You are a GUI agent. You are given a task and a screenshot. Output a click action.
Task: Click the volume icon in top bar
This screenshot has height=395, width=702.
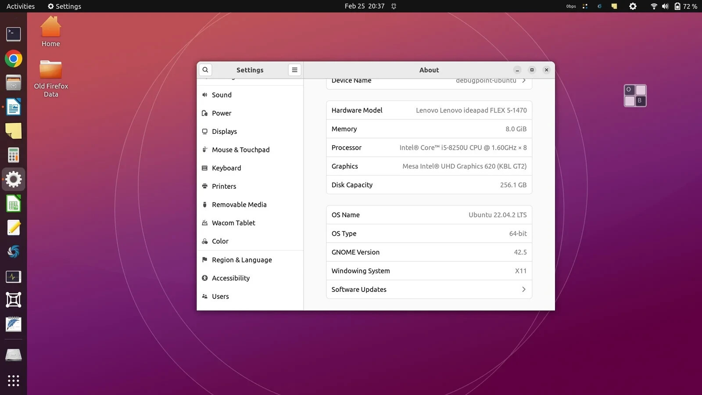pyautogui.click(x=665, y=6)
